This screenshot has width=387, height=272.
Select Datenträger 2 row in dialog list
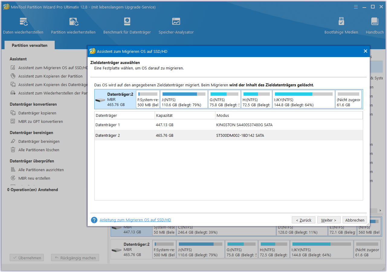(x=228, y=135)
